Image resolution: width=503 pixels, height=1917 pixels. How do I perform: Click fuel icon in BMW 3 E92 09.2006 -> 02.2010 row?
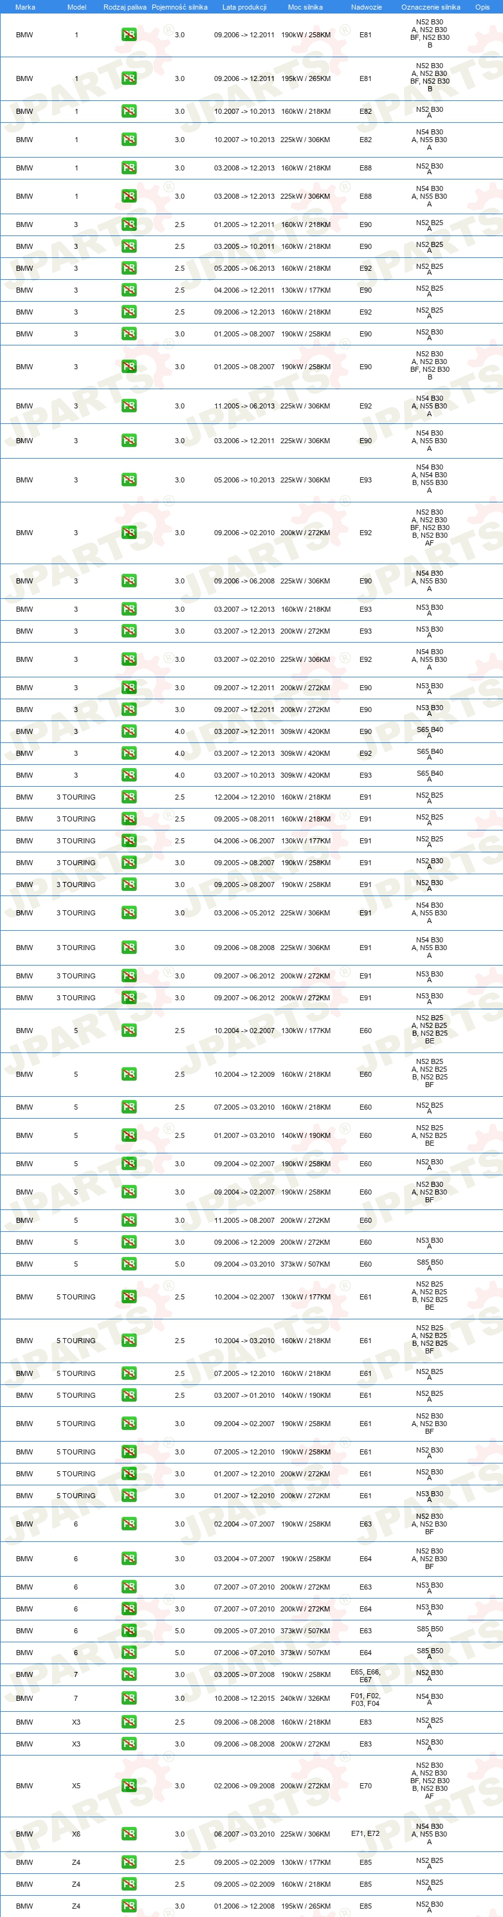[x=129, y=532]
